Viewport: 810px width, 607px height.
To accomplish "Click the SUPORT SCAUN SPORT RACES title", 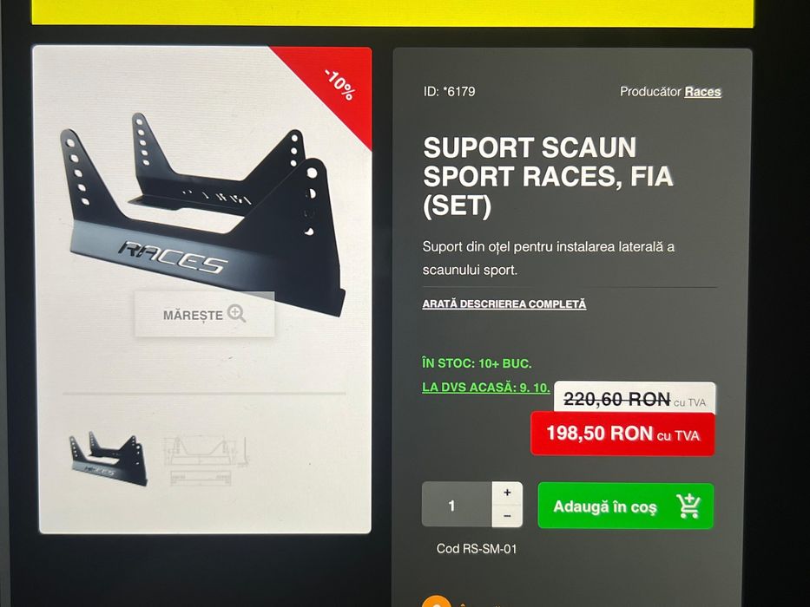I will click(548, 177).
